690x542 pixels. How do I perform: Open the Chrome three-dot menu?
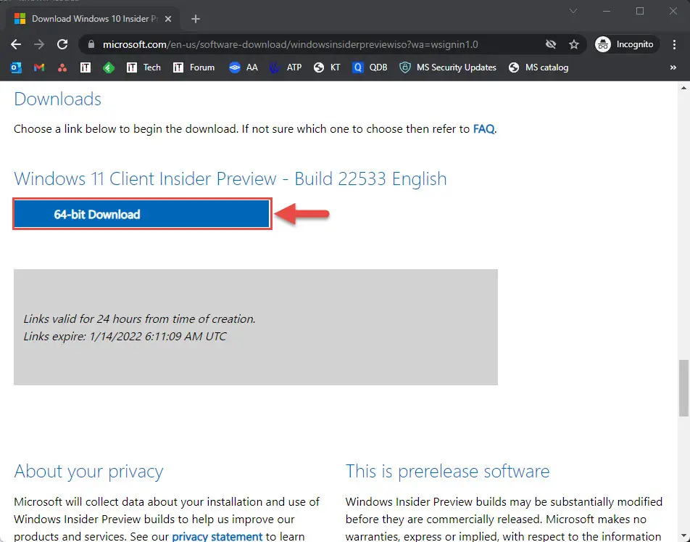point(674,44)
